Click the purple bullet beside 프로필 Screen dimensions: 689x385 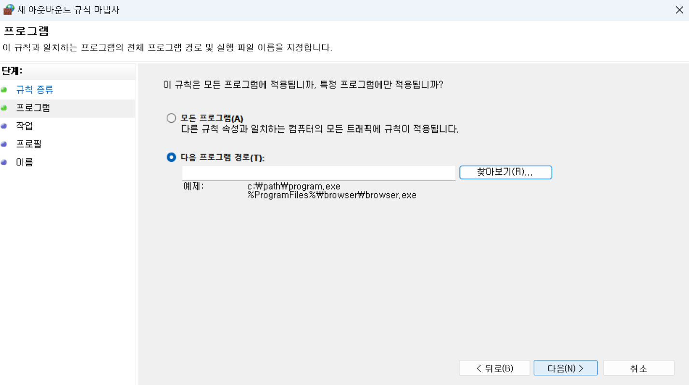[x=4, y=144]
